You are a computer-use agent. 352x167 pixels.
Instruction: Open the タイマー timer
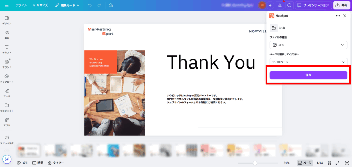coord(56,163)
